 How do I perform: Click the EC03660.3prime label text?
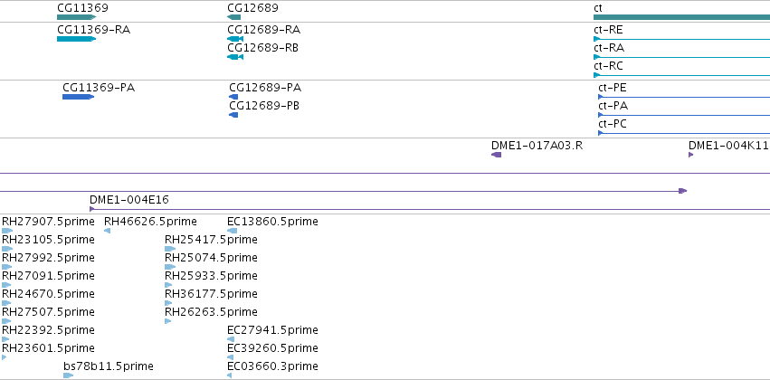click(x=272, y=366)
